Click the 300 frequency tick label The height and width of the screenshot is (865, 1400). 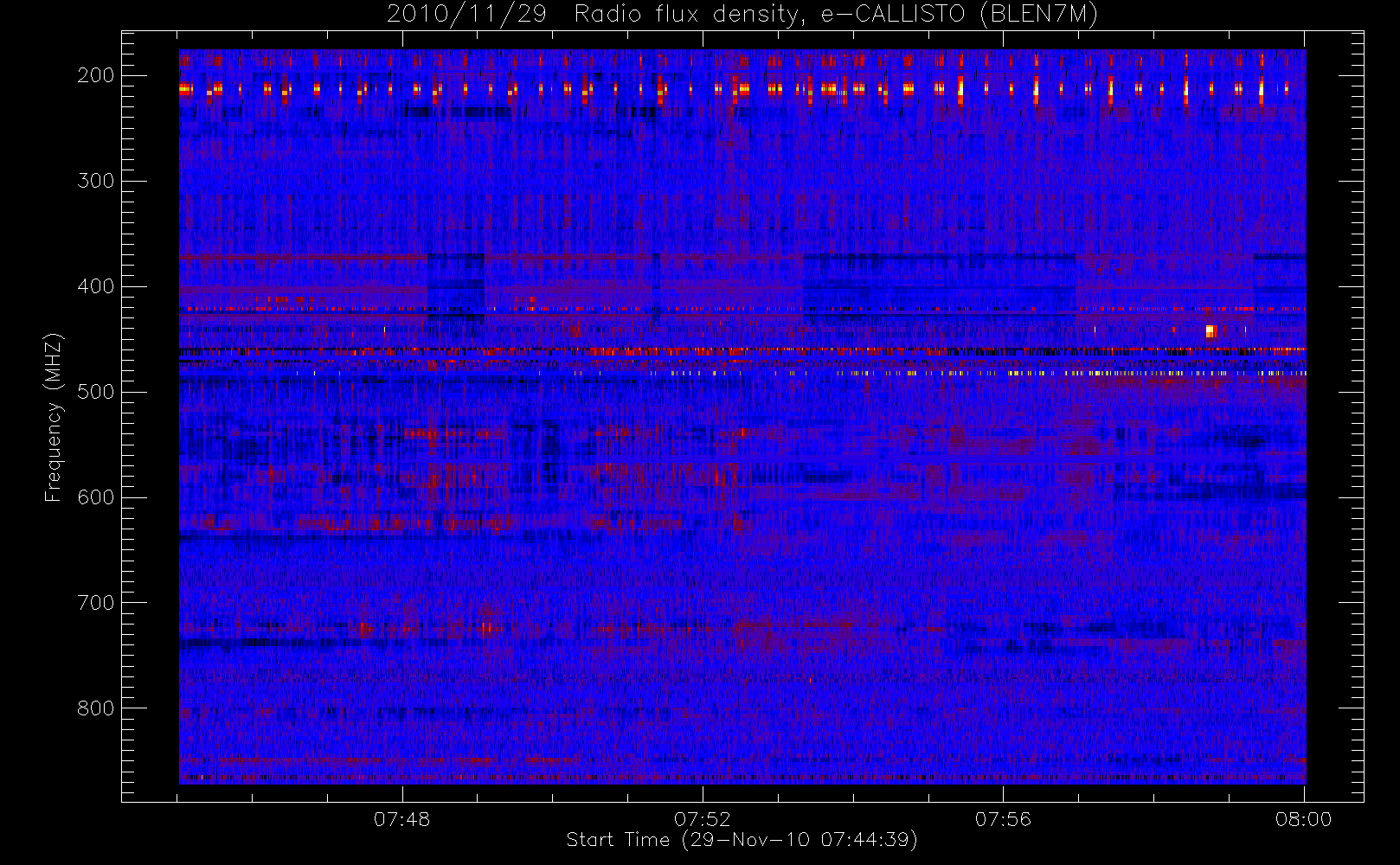(x=95, y=181)
